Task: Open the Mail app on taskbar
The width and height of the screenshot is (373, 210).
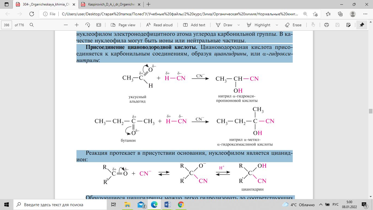Action: click(x=141, y=205)
